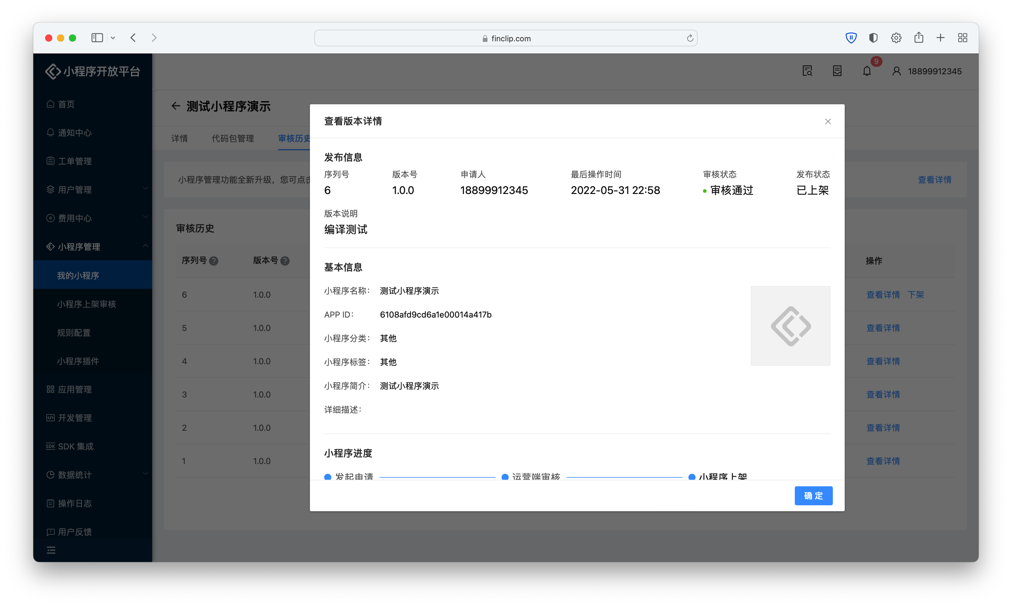Viewport: 1012px width, 606px height.
Task: Open the Bitwarden shield extension
Action: click(851, 37)
